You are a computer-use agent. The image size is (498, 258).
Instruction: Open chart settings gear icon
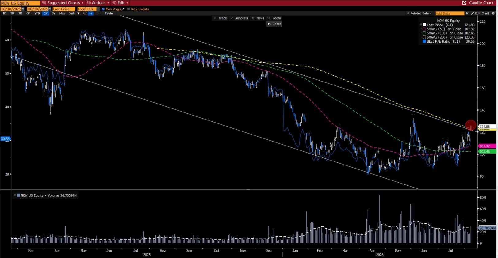pos(493,13)
